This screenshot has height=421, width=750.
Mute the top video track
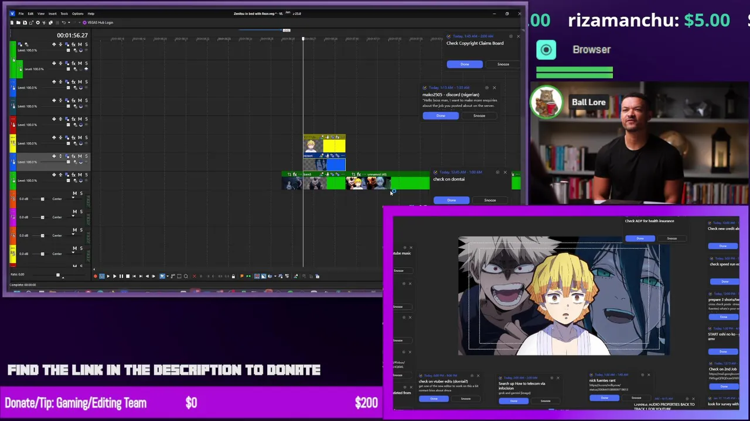pyautogui.click(x=80, y=44)
